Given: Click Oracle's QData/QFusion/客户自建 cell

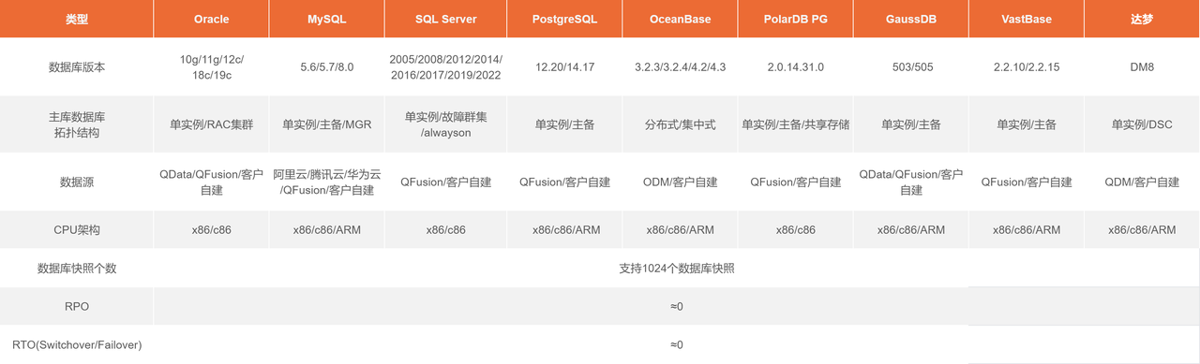Looking at the screenshot, I should tap(211, 182).
